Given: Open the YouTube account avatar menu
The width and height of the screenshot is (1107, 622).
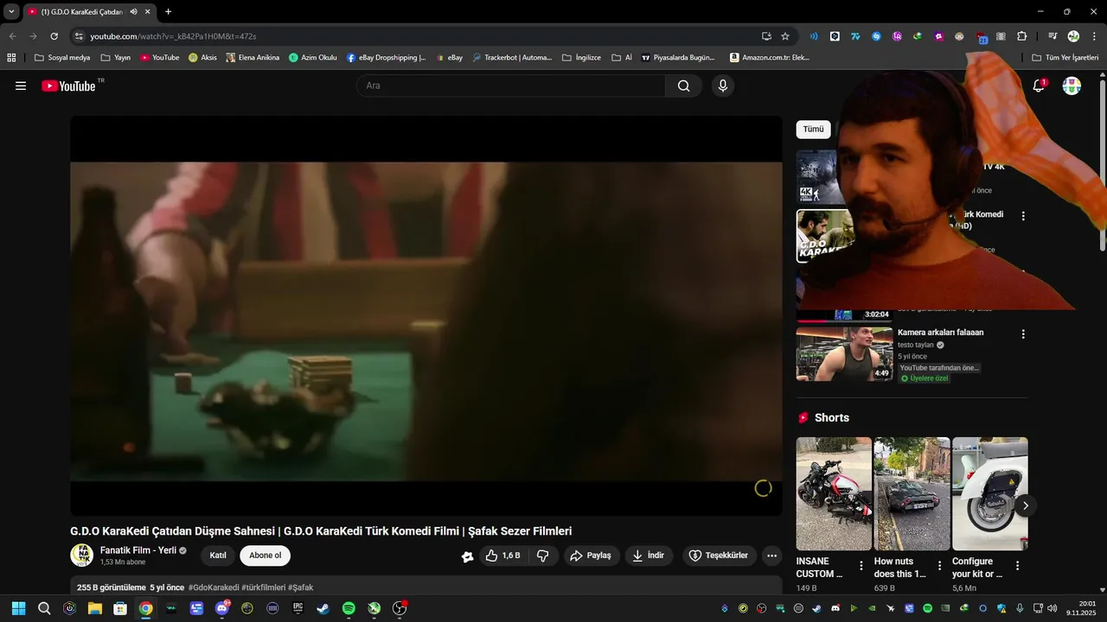Looking at the screenshot, I should 1072,86.
